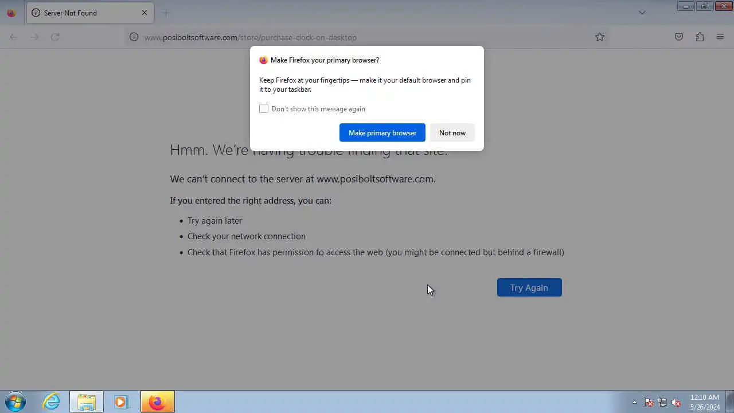Click Action Center flag tray icon

click(649, 402)
